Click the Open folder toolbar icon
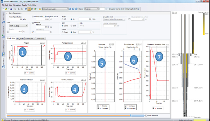Image resolution: width=210 pixels, height=121 pixels. [x=6, y=9]
